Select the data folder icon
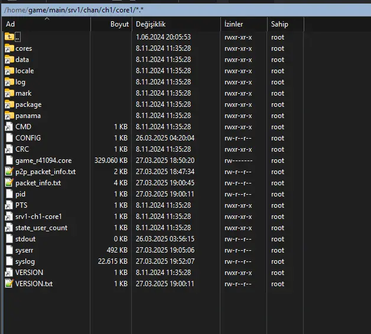 click(x=9, y=60)
